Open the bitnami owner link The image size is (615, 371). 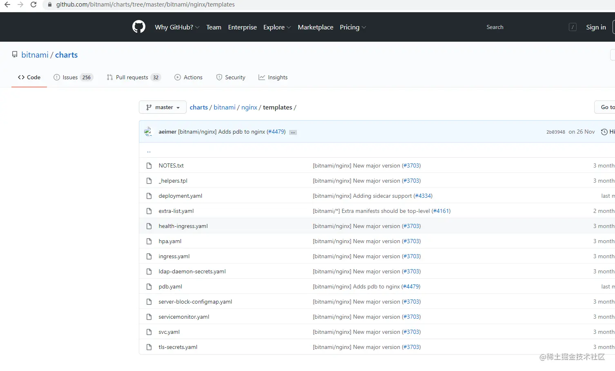pos(35,55)
